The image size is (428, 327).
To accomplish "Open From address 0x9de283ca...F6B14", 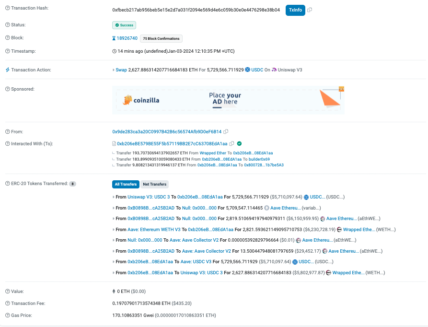I will (x=167, y=132).
